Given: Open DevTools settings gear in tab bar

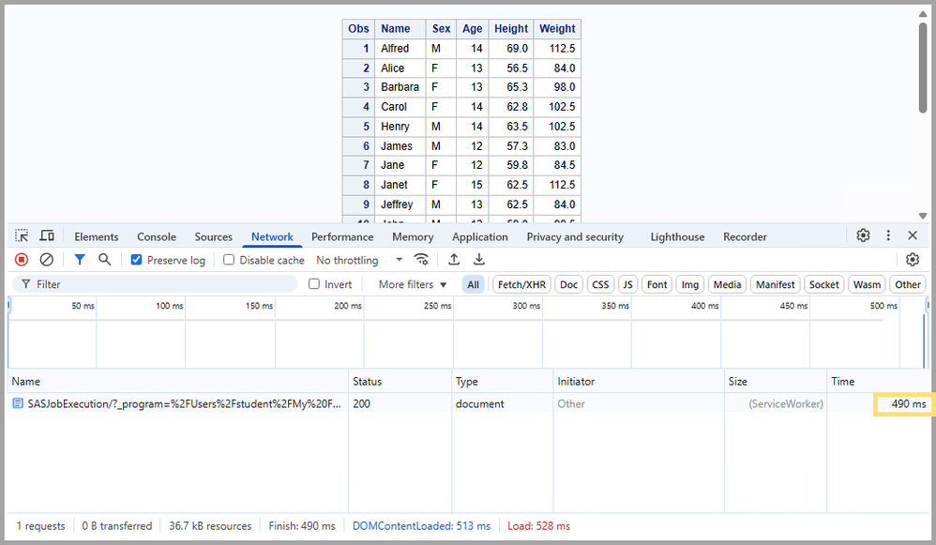Looking at the screenshot, I should coord(863,235).
